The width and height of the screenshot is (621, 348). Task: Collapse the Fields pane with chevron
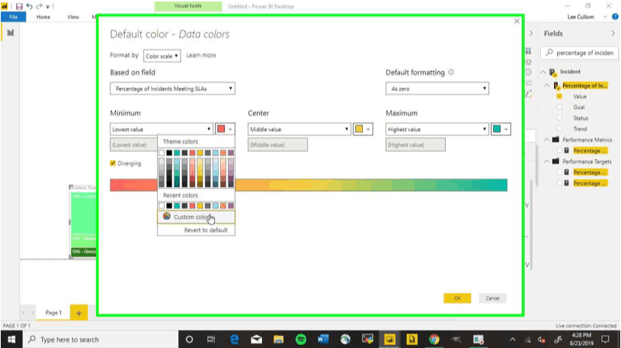[x=613, y=33]
